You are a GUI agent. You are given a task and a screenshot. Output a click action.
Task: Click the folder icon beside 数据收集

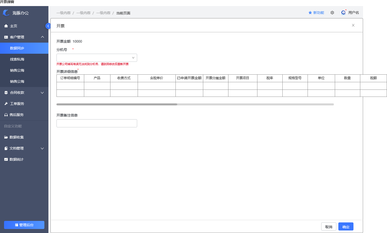(x=6, y=137)
